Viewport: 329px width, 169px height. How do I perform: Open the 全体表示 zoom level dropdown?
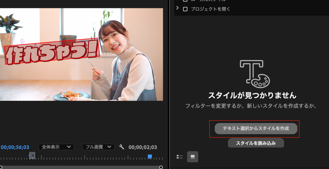(x=56, y=147)
